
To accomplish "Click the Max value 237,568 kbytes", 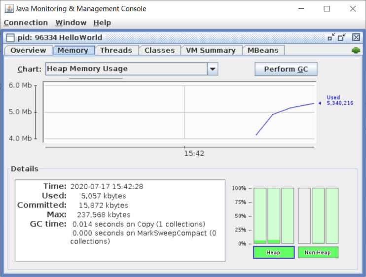I will tap(104, 215).
